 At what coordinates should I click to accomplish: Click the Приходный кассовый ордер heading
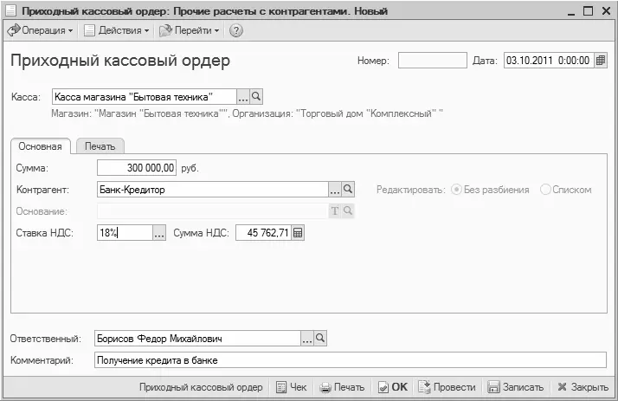120,61
